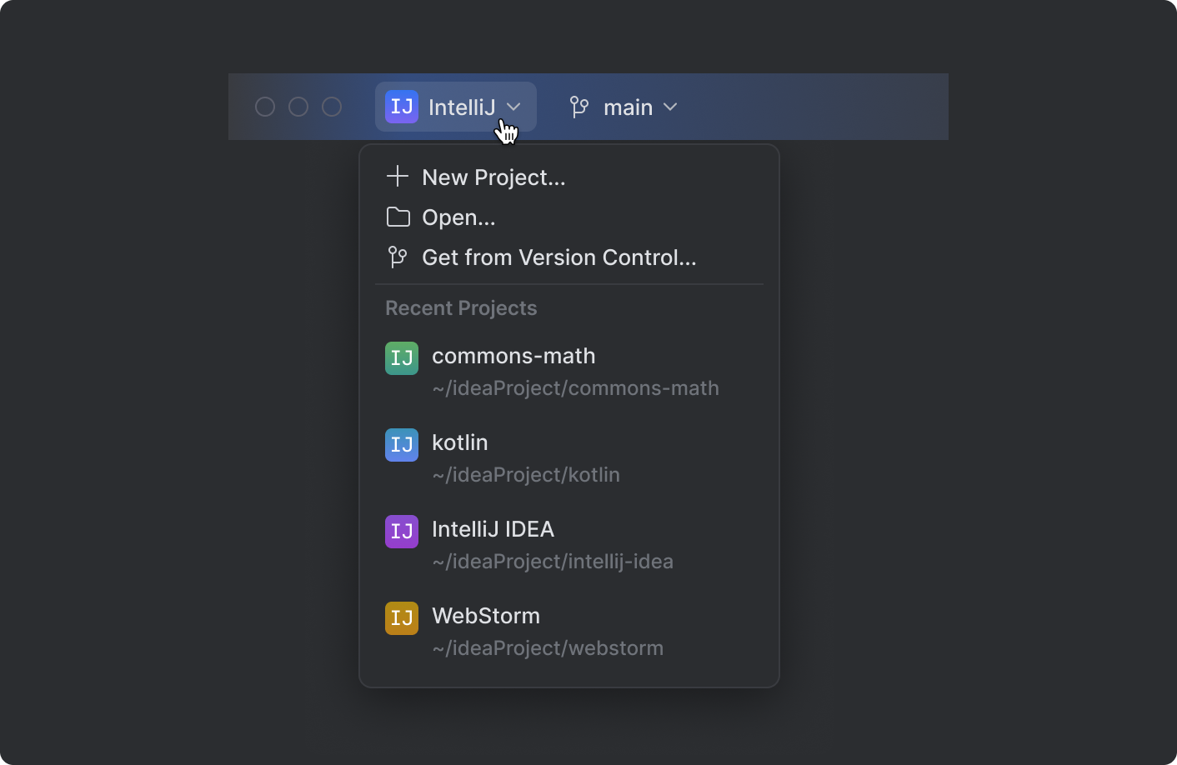Screen dimensions: 1177x765
Task: Click the purple IntelliJ IDEA project icon
Action: tap(401, 531)
